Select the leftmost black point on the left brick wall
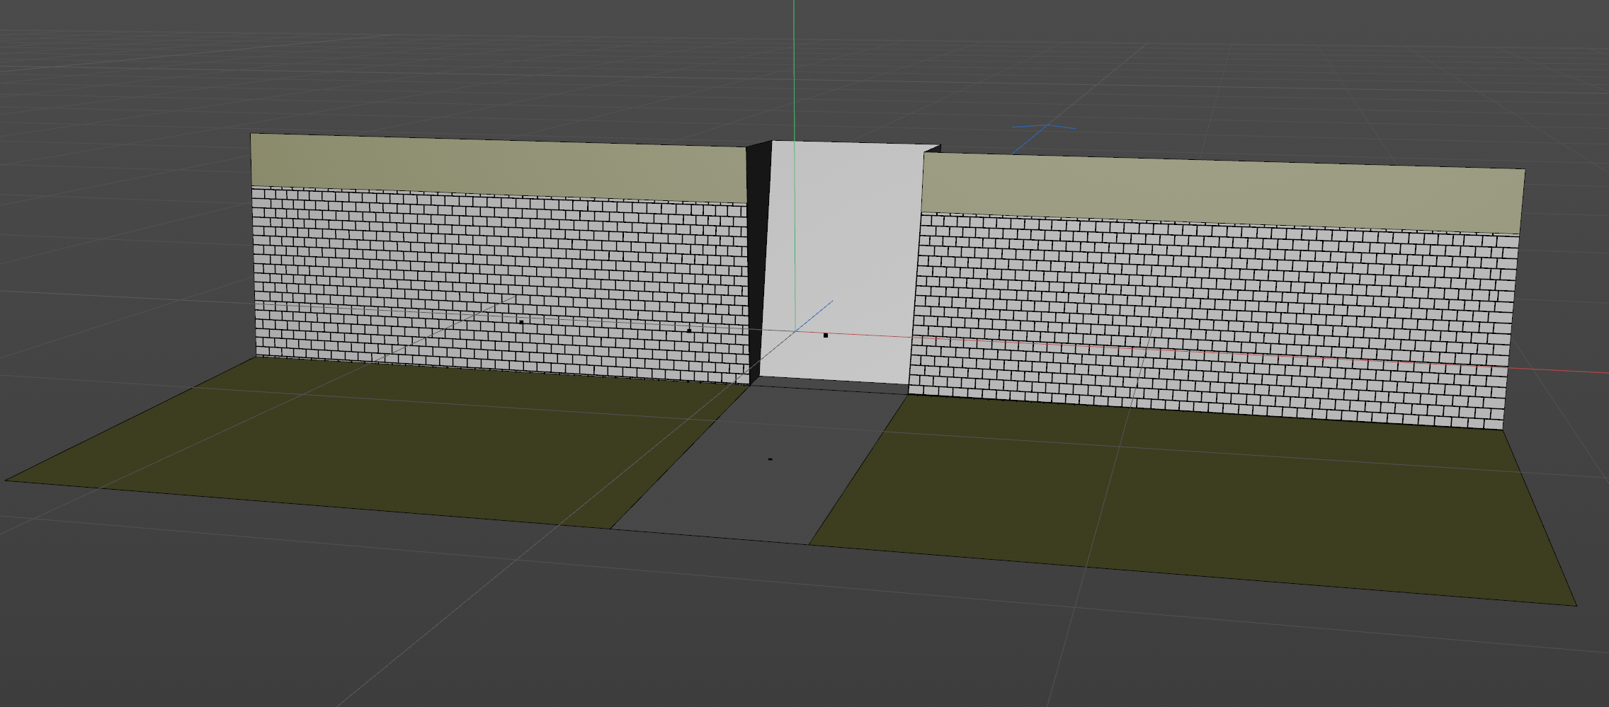This screenshot has height=707, width=1609. (521, 322)
